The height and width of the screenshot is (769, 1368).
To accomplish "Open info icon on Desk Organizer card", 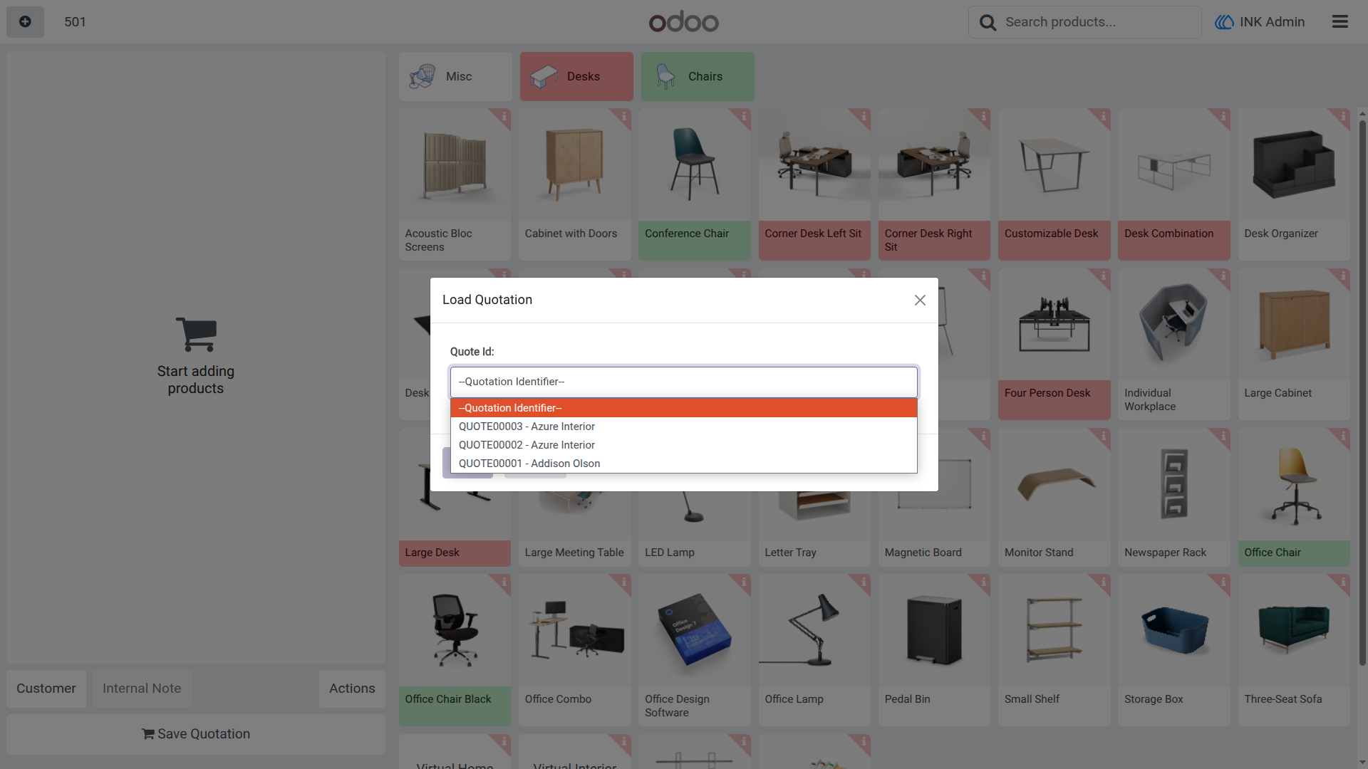I will [x=1342, y=116].
